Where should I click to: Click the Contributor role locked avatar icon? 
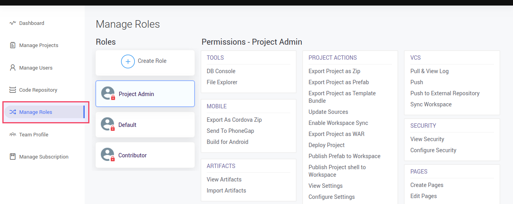pos(108,155)
